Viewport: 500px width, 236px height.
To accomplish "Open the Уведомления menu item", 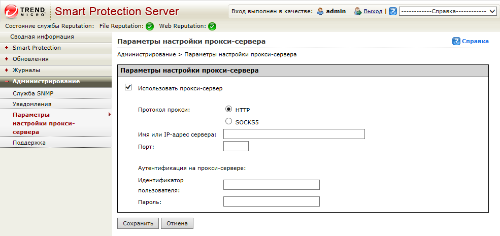I will [32, 104].
